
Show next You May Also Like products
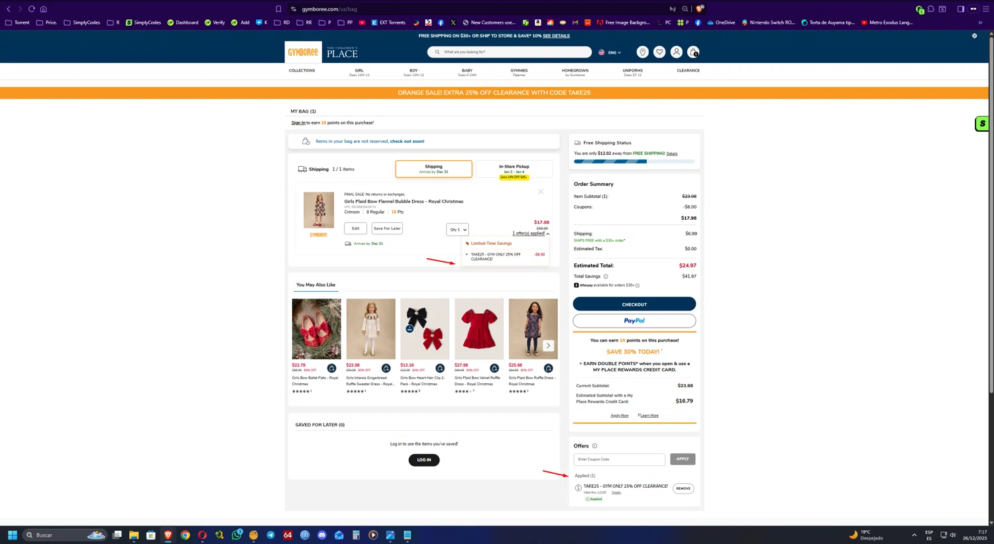click(548, 345)
